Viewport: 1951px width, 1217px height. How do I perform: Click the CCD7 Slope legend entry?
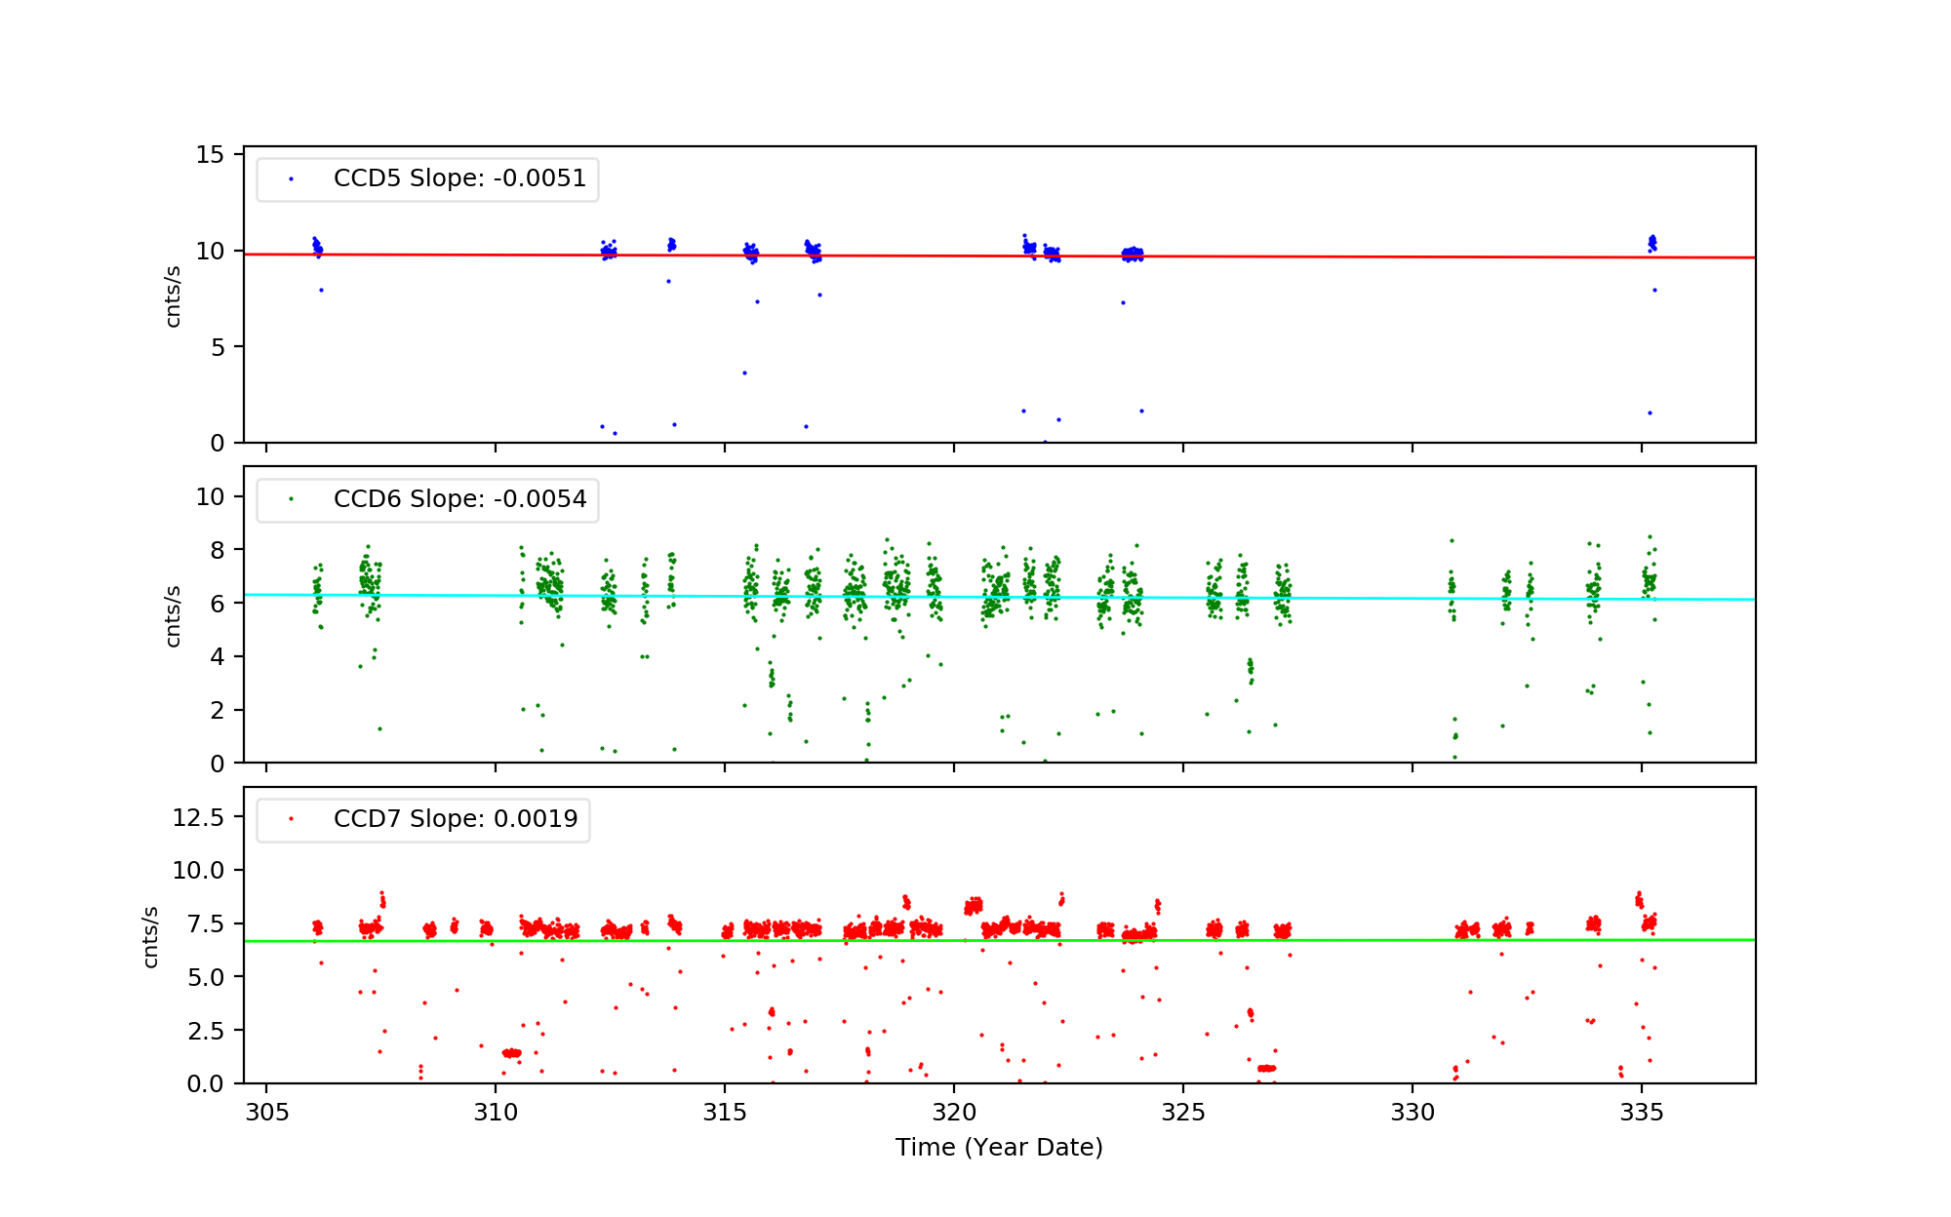[x=455, y=819]
